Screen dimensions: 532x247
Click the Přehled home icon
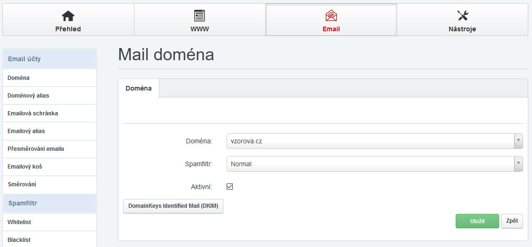[68, 16]
